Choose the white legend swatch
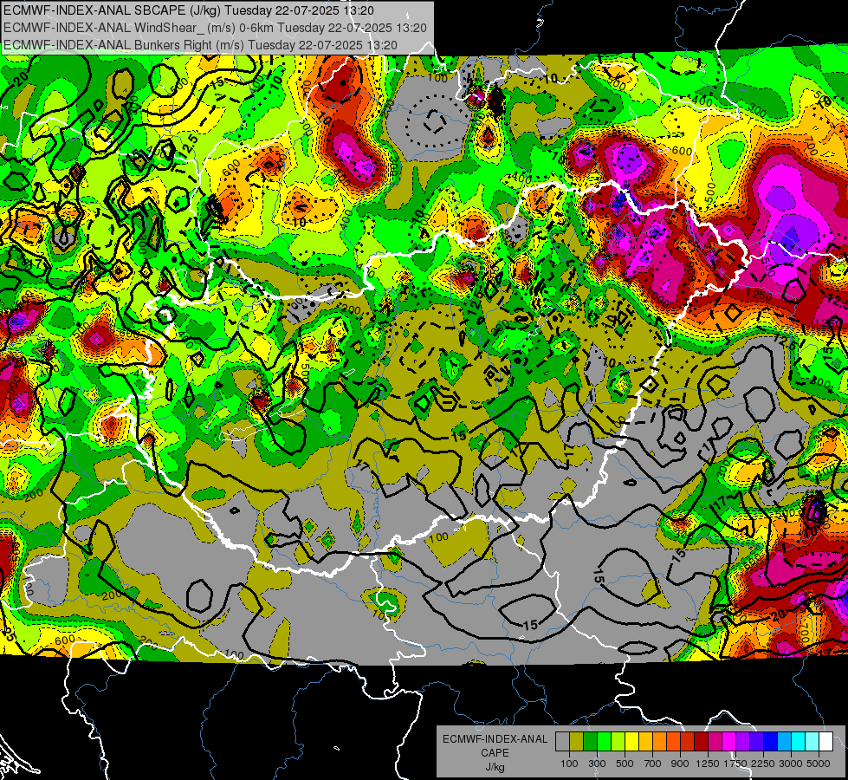Viewport: 848px width, 780px height. (827, 741)
